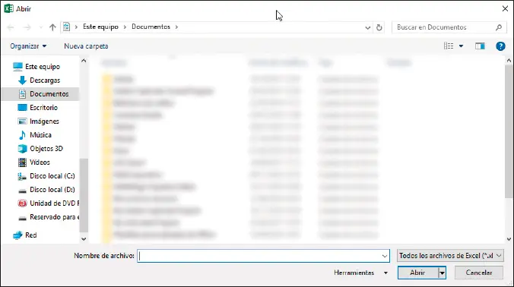This screenshot has height=287, width=514.
Task: Toggle the preview pane
Action: [x=480, y=46]
